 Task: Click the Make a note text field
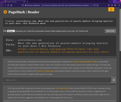tap(57, 80)
